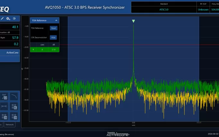Click the (No errors) status text
This screenshot has height=137, width=219.
click(9, 134)
